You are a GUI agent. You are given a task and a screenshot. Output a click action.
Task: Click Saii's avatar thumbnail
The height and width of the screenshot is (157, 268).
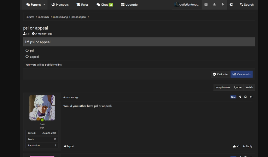click(x=42, y=108)
